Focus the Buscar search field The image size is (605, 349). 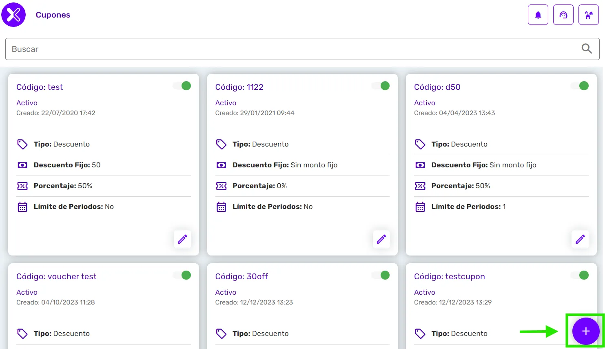click(x=302, y=49)
